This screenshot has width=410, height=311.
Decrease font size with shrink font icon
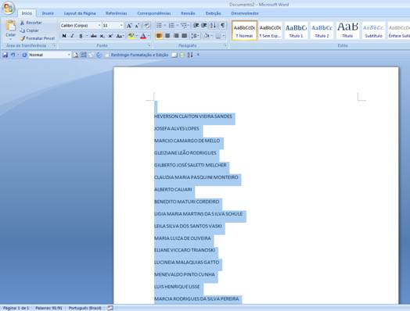tap(137, 26)
